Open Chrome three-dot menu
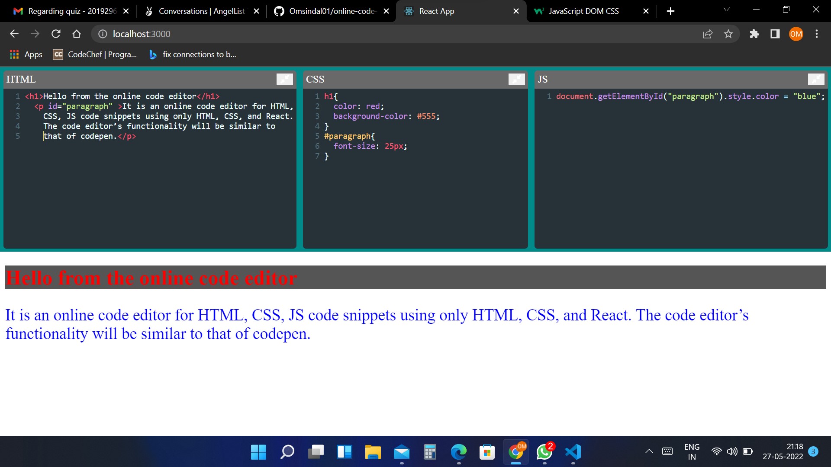 817,34
